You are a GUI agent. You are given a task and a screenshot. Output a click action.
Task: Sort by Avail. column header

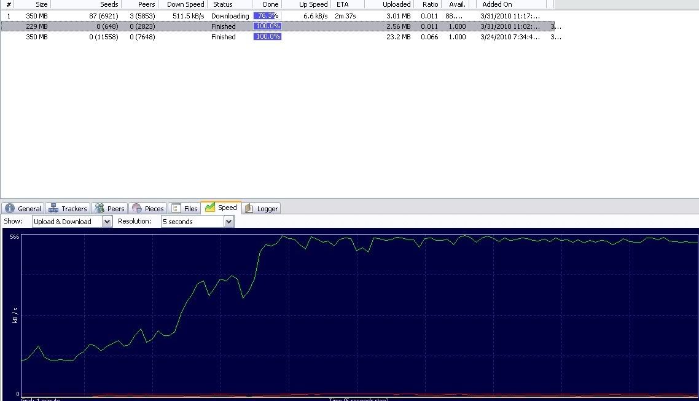[x=456, y=4]
